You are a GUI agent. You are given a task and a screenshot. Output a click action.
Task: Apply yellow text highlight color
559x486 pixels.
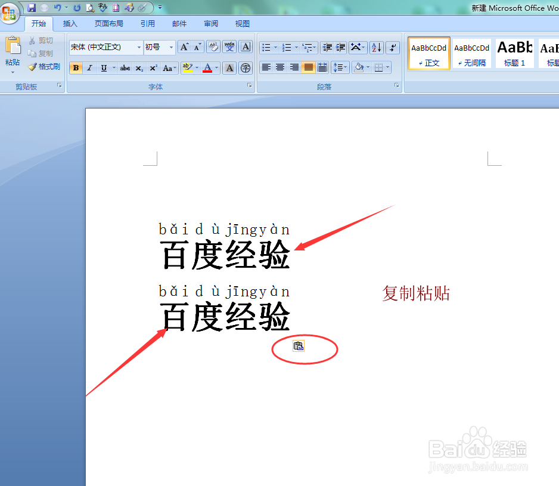[x=187, y=68]
